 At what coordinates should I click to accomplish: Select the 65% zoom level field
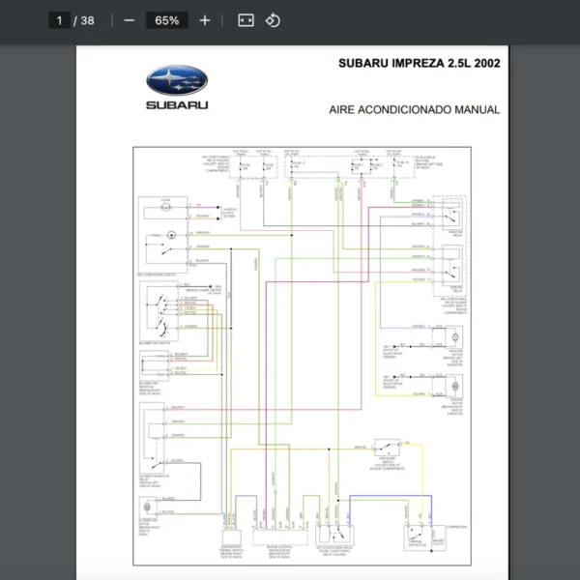click(166, 20)
